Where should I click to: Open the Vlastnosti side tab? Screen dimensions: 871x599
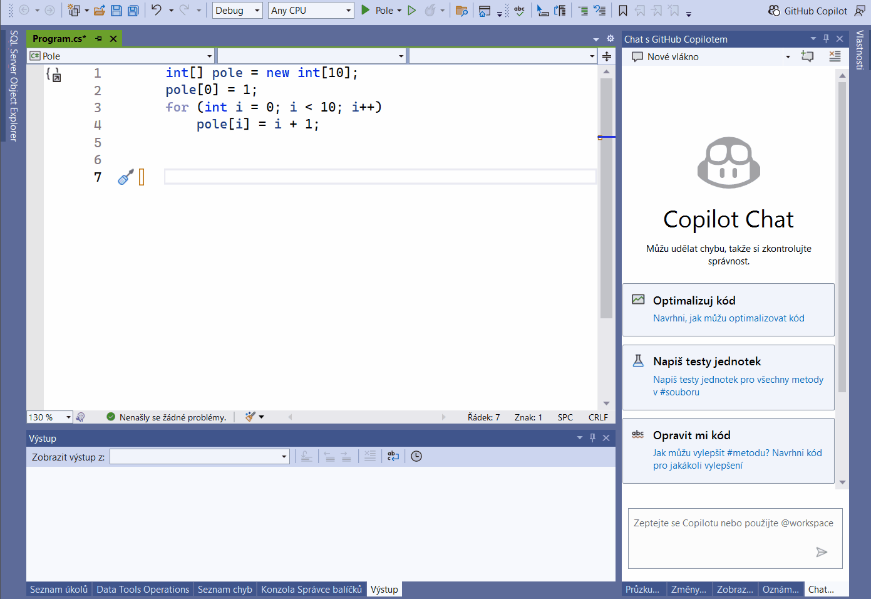(x=860, y=50)
